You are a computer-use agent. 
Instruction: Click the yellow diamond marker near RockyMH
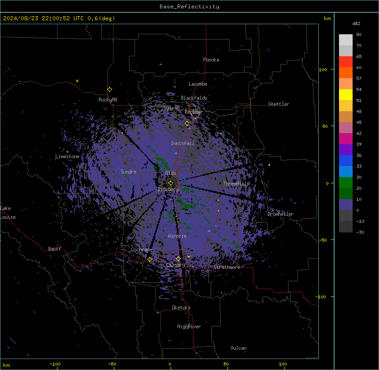point(109,90)
